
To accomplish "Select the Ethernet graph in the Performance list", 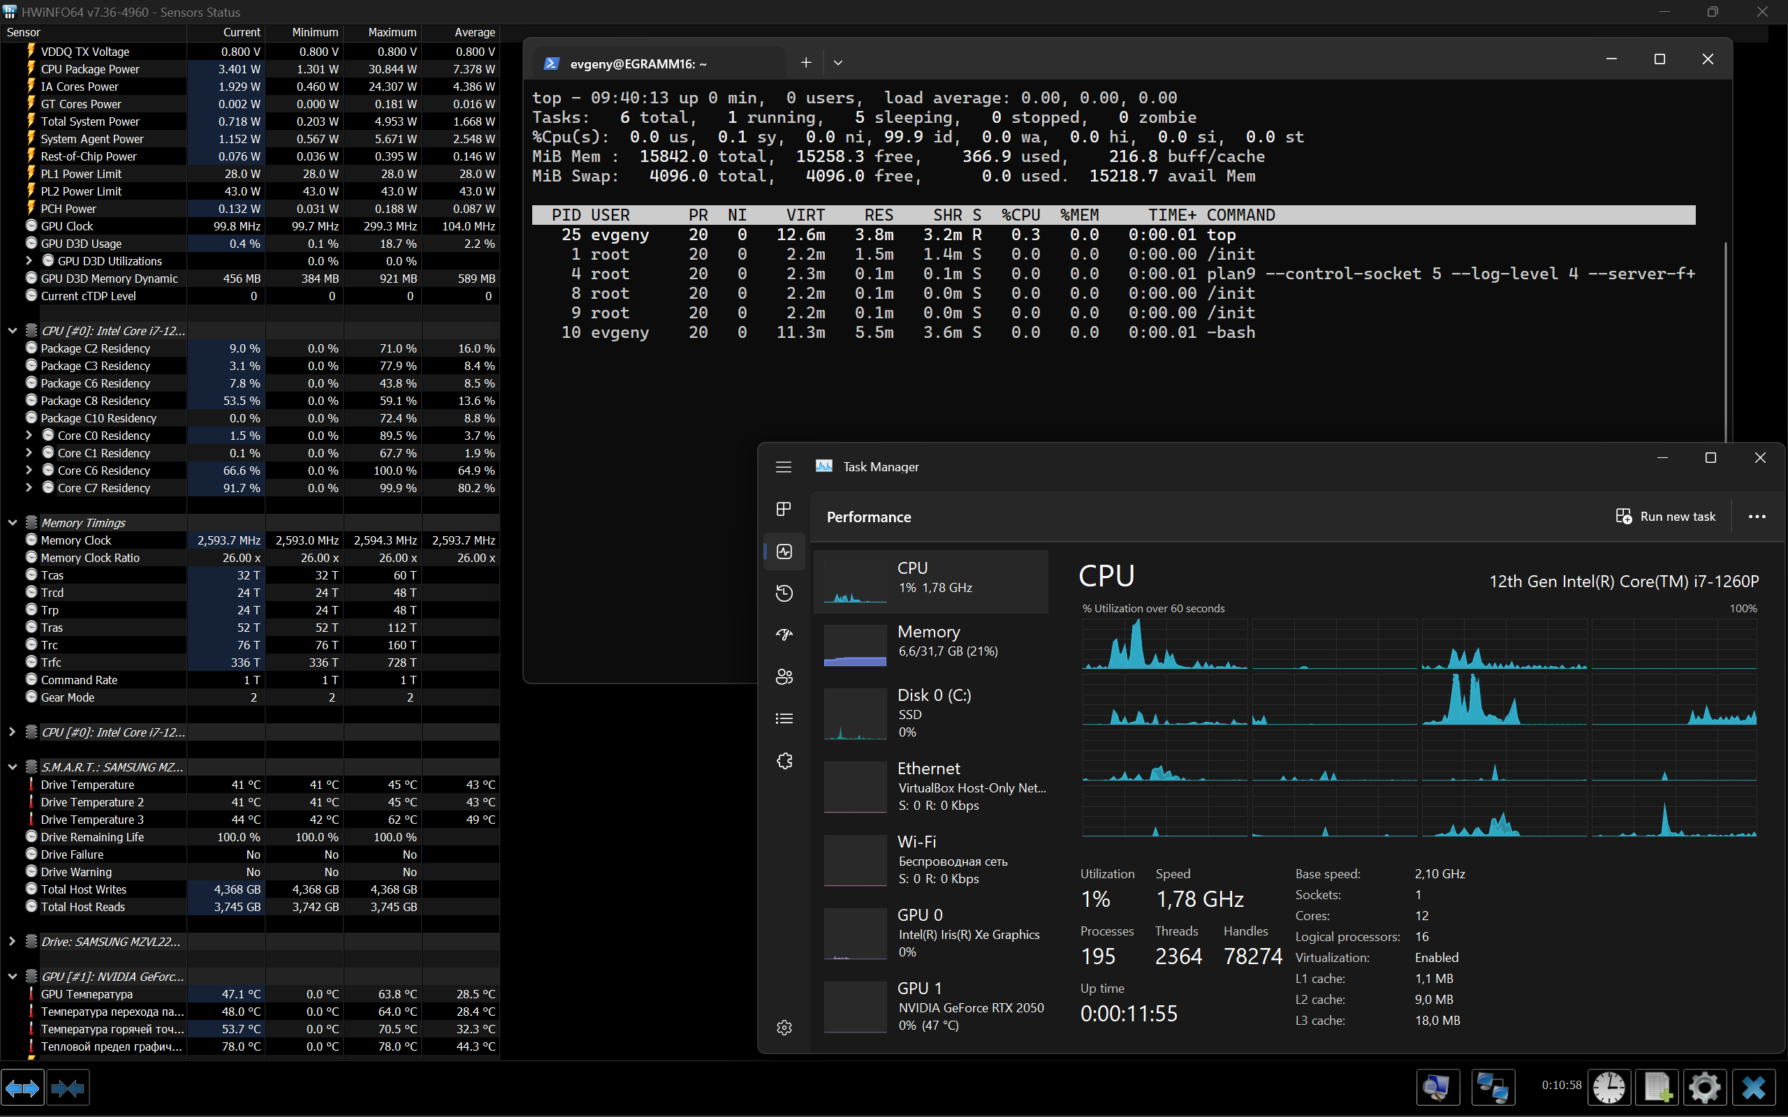I will 931,785.
